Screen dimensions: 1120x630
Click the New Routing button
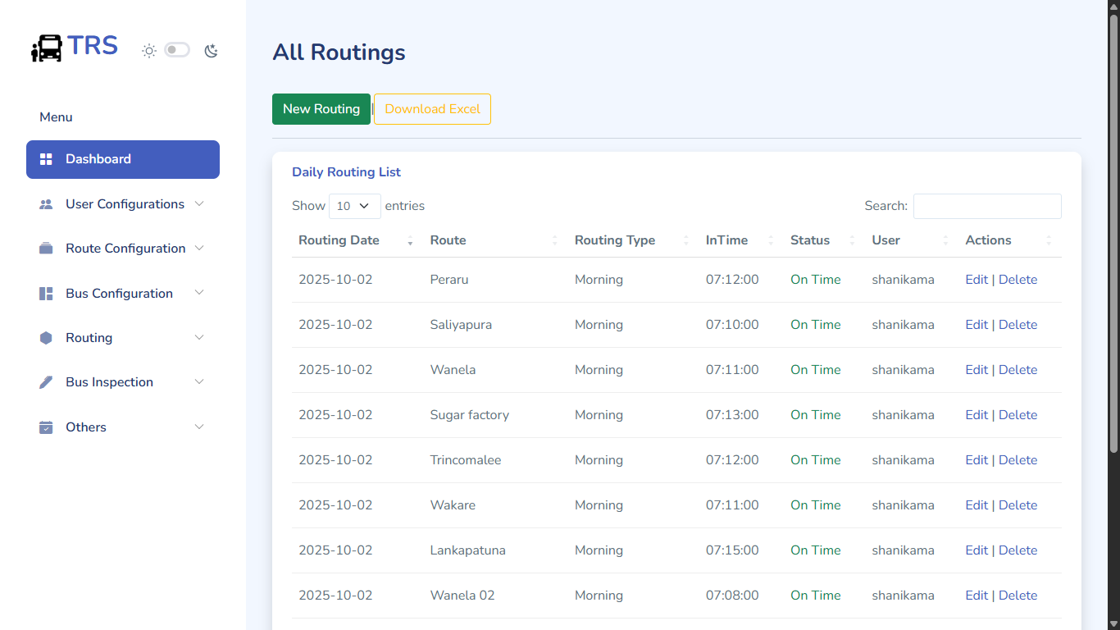click(321, 109)
